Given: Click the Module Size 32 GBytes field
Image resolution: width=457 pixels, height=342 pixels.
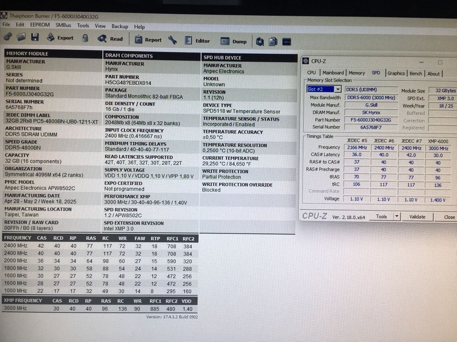Looking at the screenshot, I should coord(443,91).
